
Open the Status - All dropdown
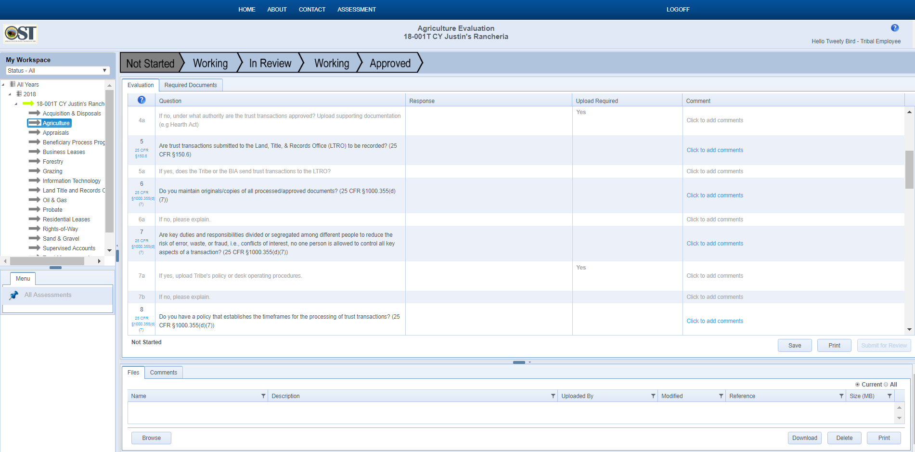click(58, 71)
